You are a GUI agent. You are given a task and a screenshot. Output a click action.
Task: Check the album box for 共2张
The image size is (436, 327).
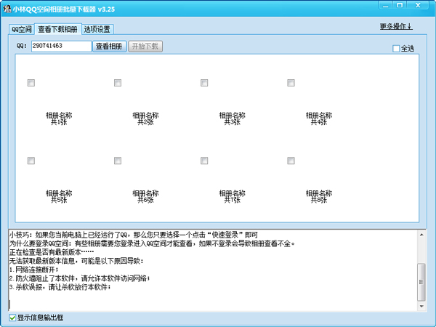(x=118, y=83)
